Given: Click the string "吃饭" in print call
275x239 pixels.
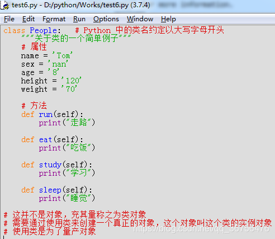Looking at the screenshot, I should click(79, 148).
